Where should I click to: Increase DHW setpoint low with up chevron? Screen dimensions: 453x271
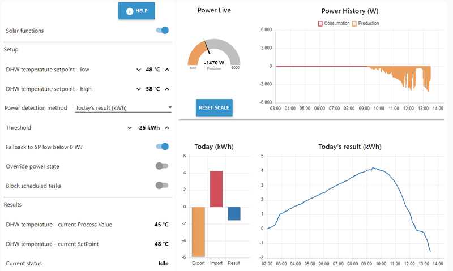point(167,70)
